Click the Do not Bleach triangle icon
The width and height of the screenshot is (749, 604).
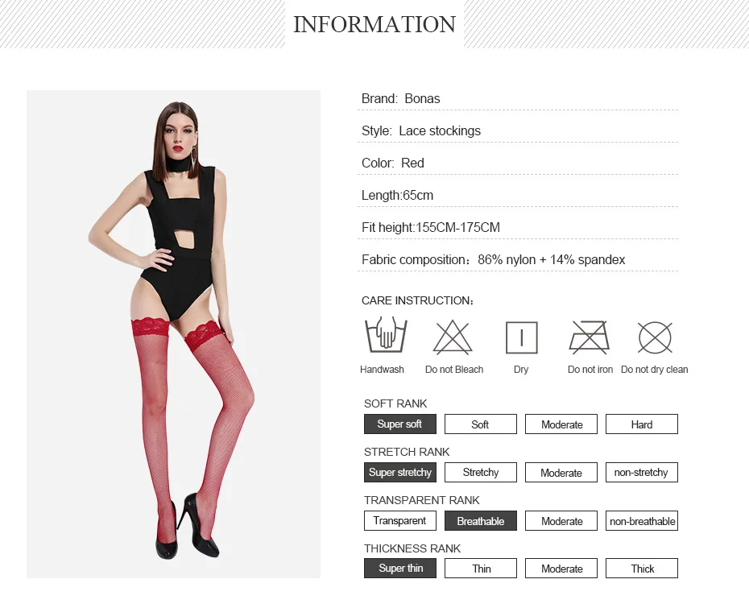tap(453, 337)
